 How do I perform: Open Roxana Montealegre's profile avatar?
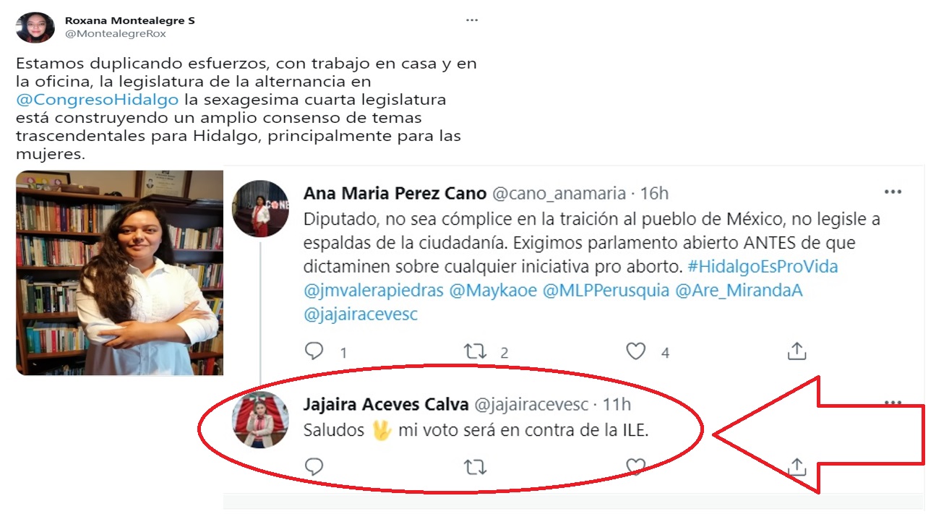(x=35, y=27)
